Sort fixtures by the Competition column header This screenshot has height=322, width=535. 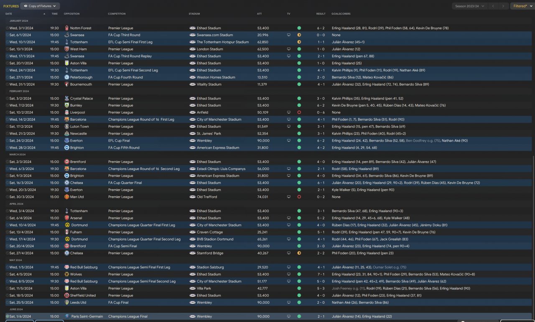[x=117, y=14]
